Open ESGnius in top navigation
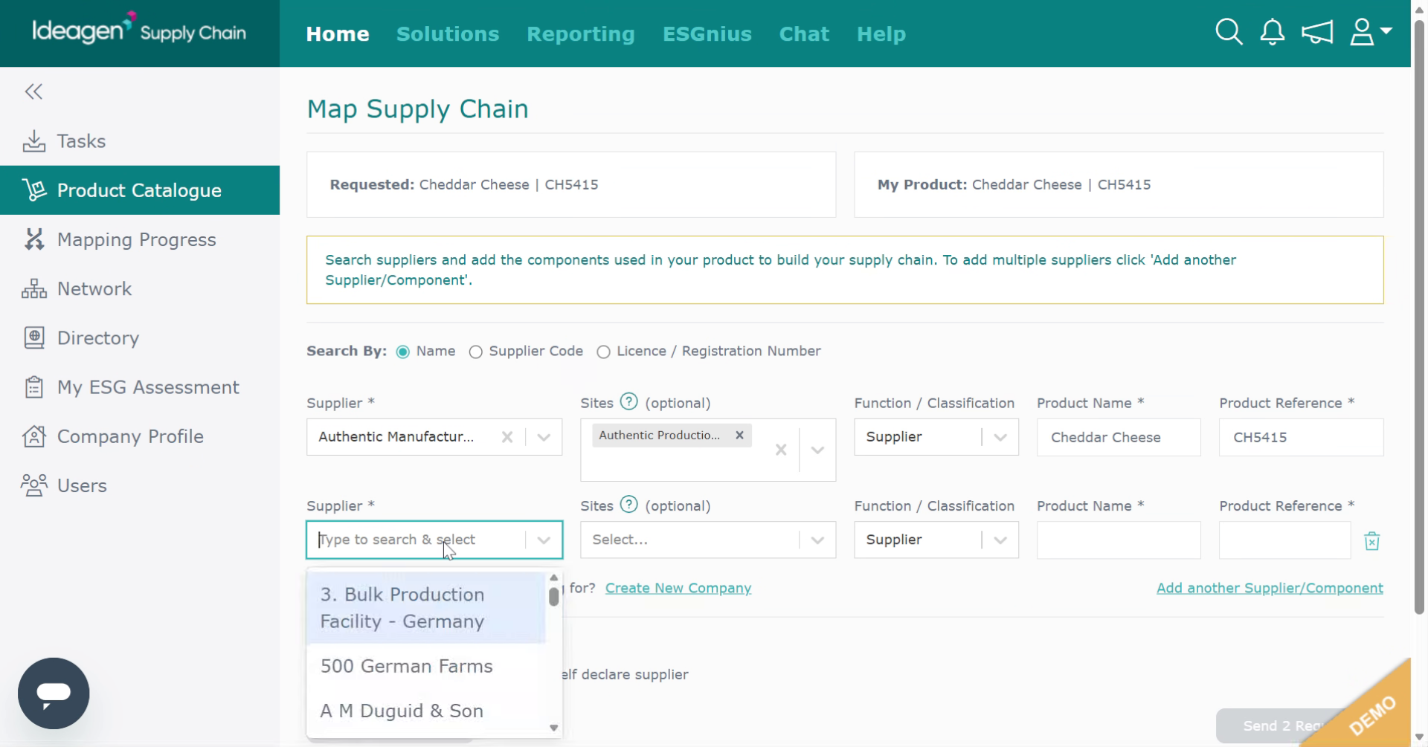Viewport: 1428px width, 747px height. click(707, 33)
